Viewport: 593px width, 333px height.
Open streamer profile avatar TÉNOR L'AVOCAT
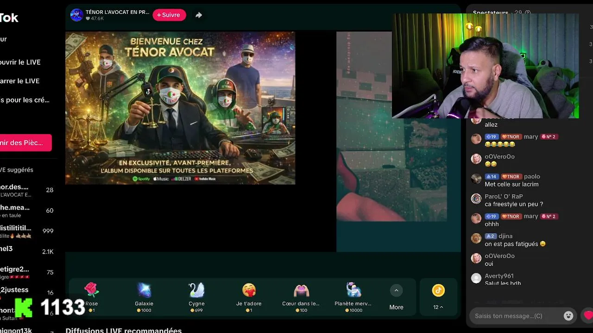(76, 15)
